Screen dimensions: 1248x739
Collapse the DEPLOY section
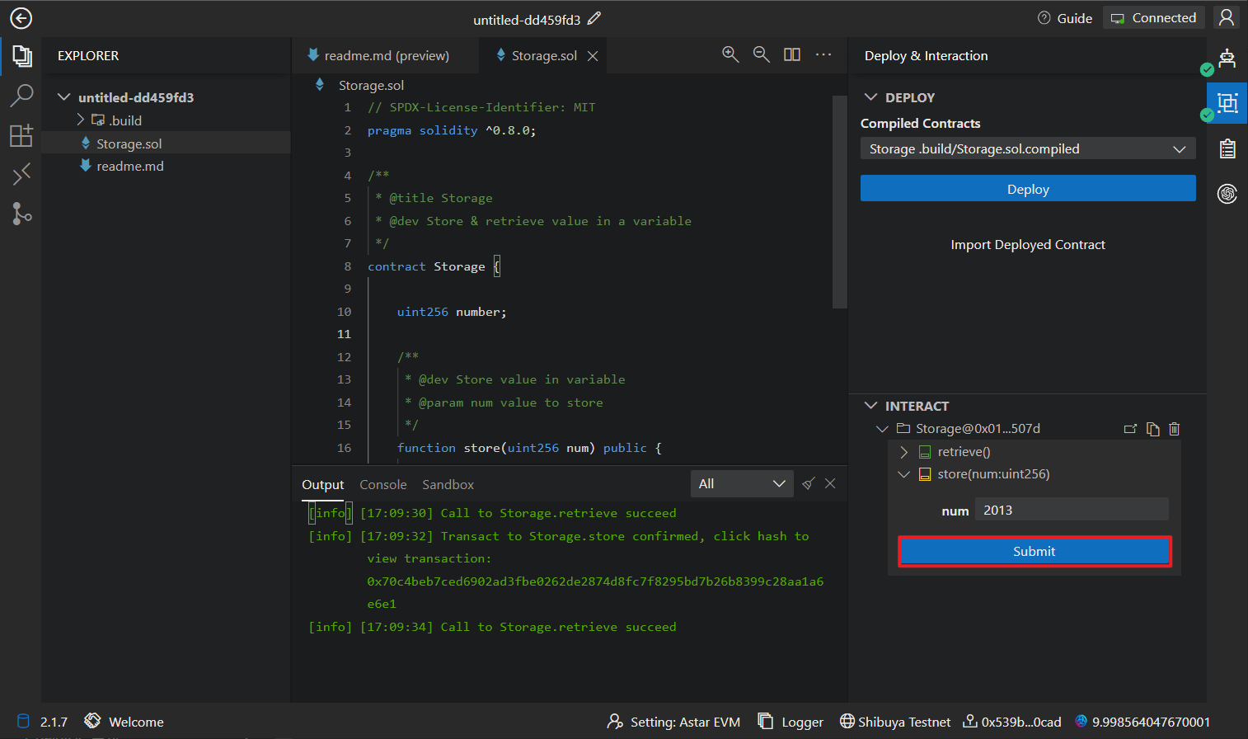tap(870, 97)
